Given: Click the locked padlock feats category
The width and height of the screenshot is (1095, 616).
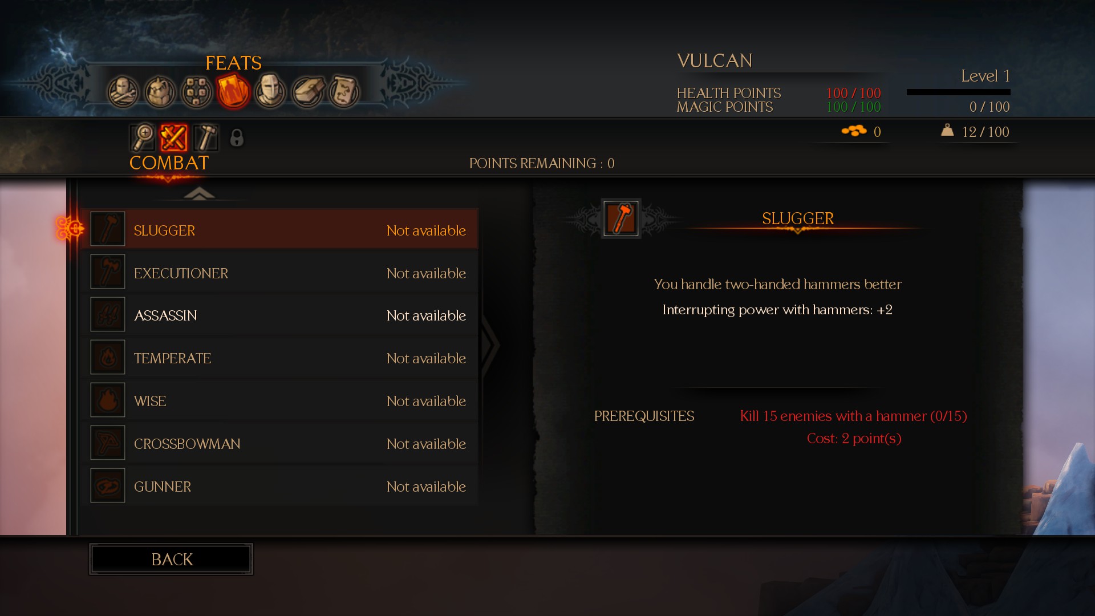Looking at the screenshot, I should click(237, 137).
